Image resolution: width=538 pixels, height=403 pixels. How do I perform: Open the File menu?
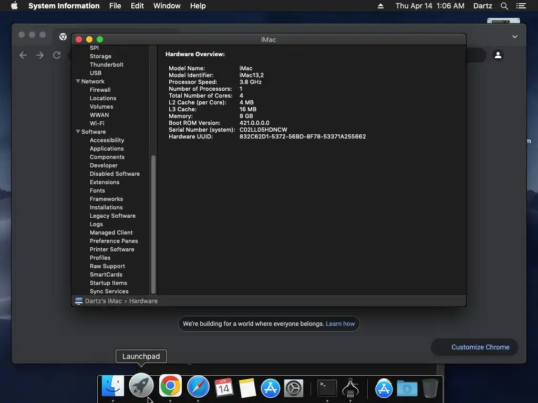coord(115,6)
